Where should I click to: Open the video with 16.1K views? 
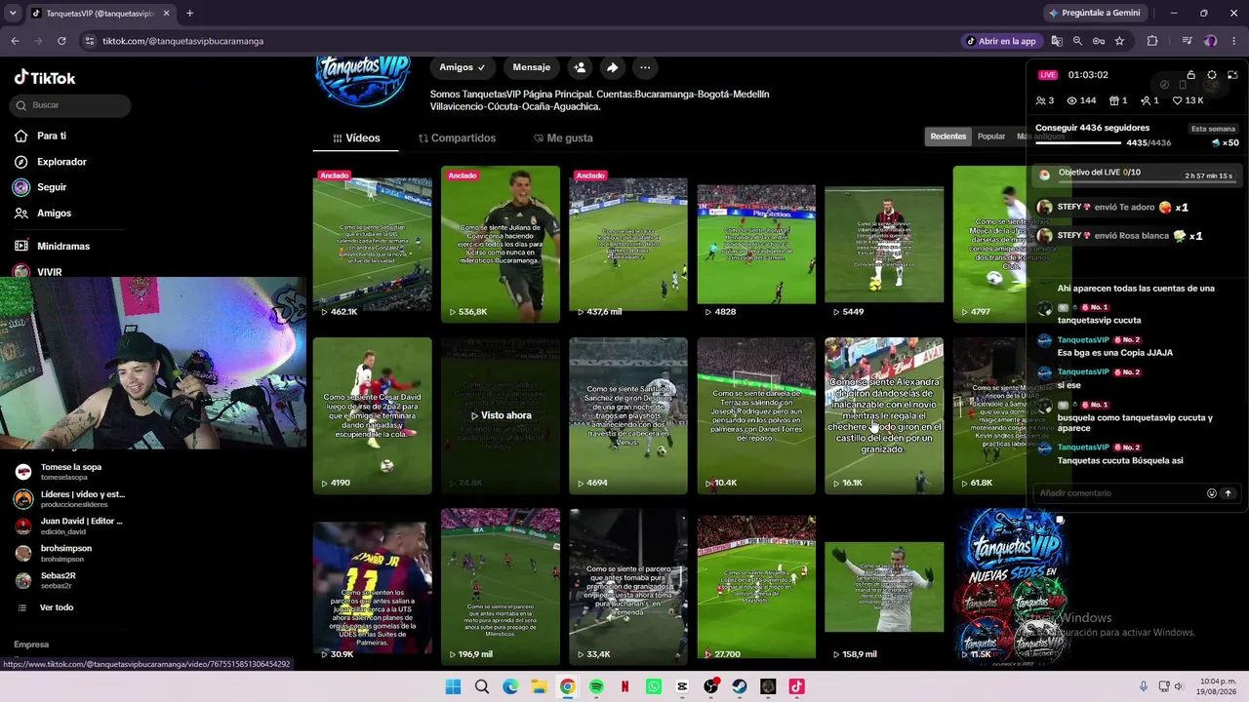884,415
